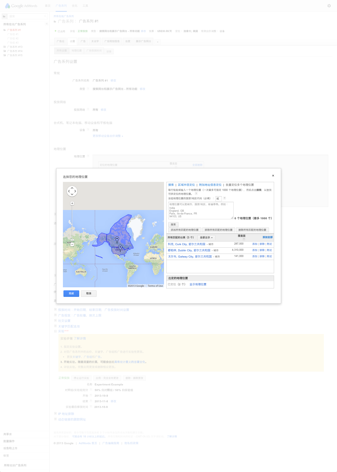Viewport: 337px width, 472px height.
Task: Switch to the 附加地址信息定位 tab
Action: [x=210, y=185]
